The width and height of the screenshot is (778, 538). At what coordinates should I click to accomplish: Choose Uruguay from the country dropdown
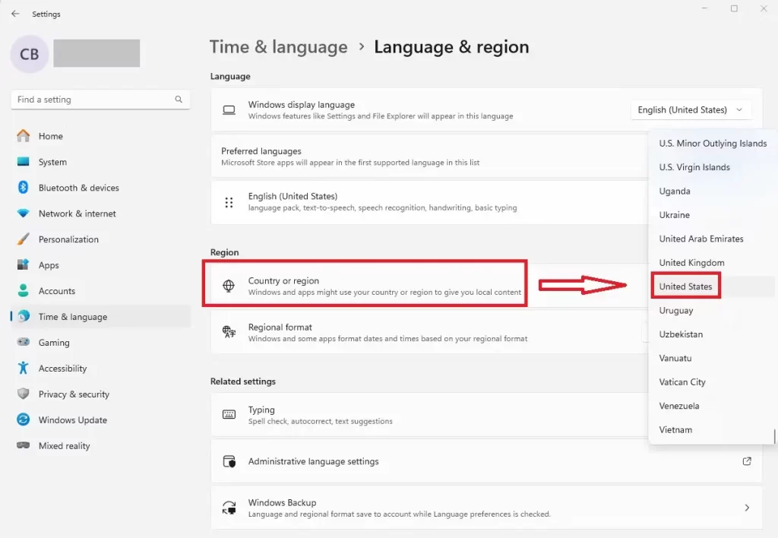pos(675,310)
